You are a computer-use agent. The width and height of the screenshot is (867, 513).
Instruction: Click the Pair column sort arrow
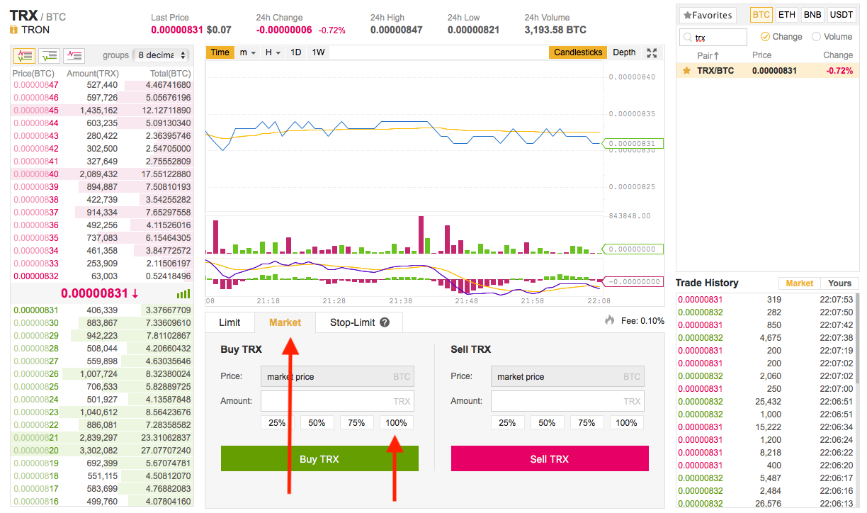click(x=716, y=55)
